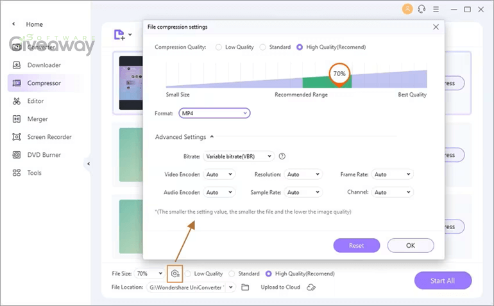Click the add file icon

(x=119, y=35)
